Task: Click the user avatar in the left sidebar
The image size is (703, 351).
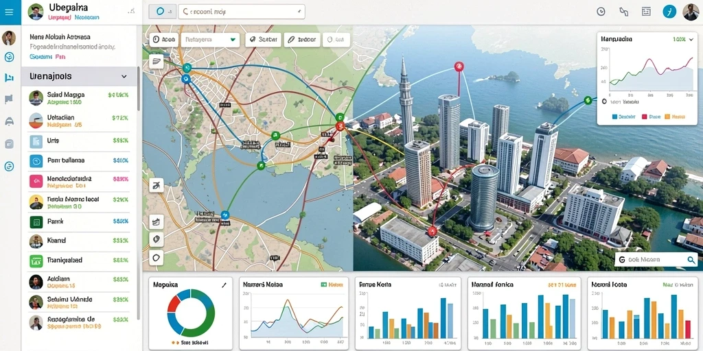Action: [8, 38]
